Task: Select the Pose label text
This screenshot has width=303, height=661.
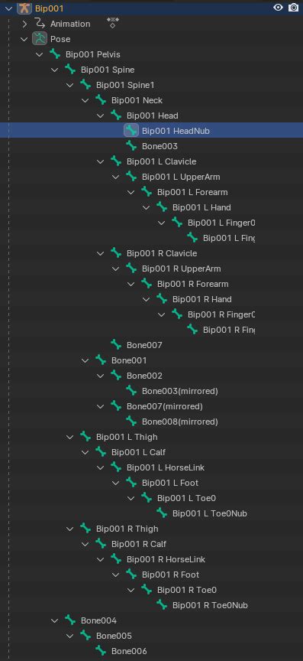Action: click(x=60, y=39)
